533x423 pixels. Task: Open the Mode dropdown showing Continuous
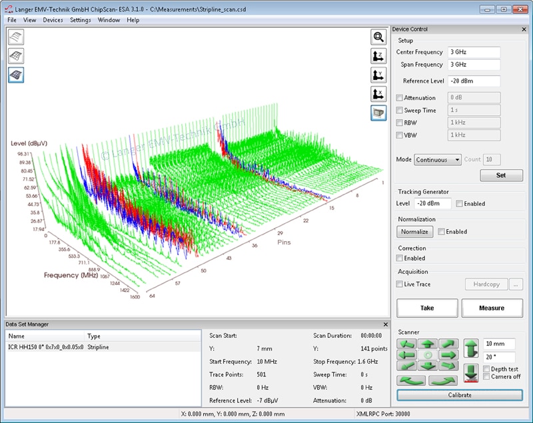[x=437, y=160]
